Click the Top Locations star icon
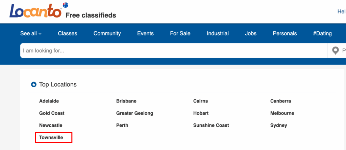Screen dimensions: 346x150 click(33, 84)
